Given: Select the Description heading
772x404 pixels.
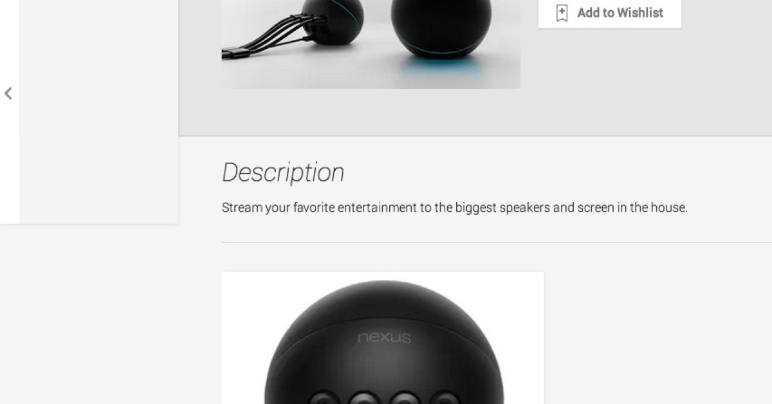Looking at the screenshot, I should tap(283, 172).
